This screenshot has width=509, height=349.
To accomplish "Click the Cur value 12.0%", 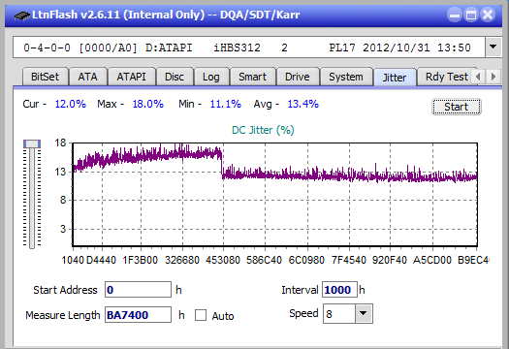I will click(70, 104).
